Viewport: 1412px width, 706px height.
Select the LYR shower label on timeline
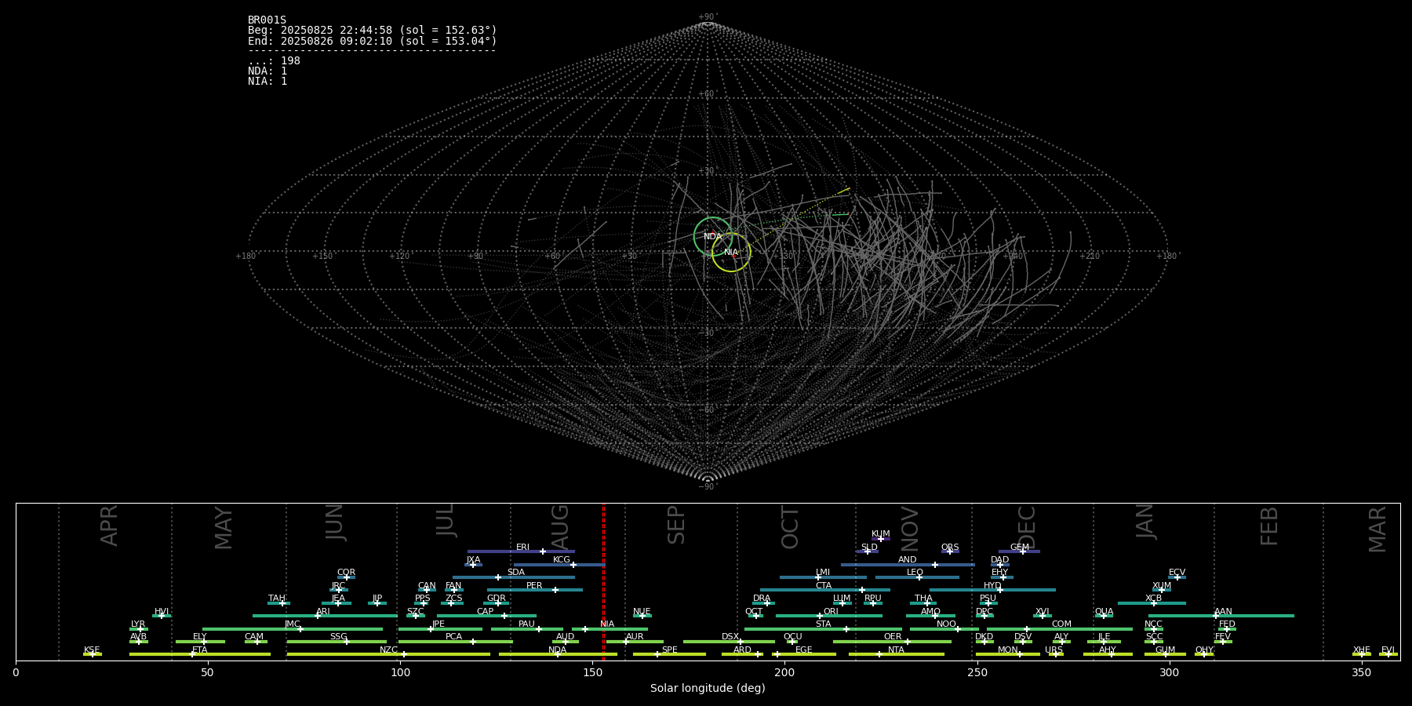[138, 624]
